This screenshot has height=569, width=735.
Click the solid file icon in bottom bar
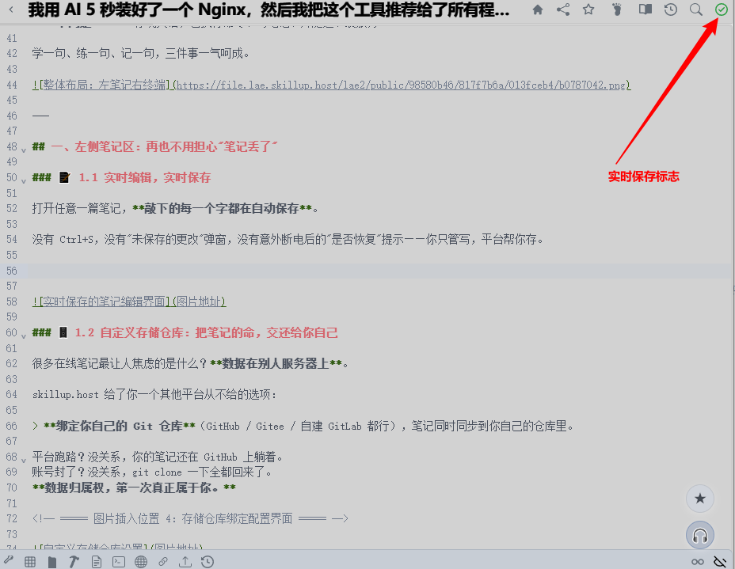(x=52, y=562)
